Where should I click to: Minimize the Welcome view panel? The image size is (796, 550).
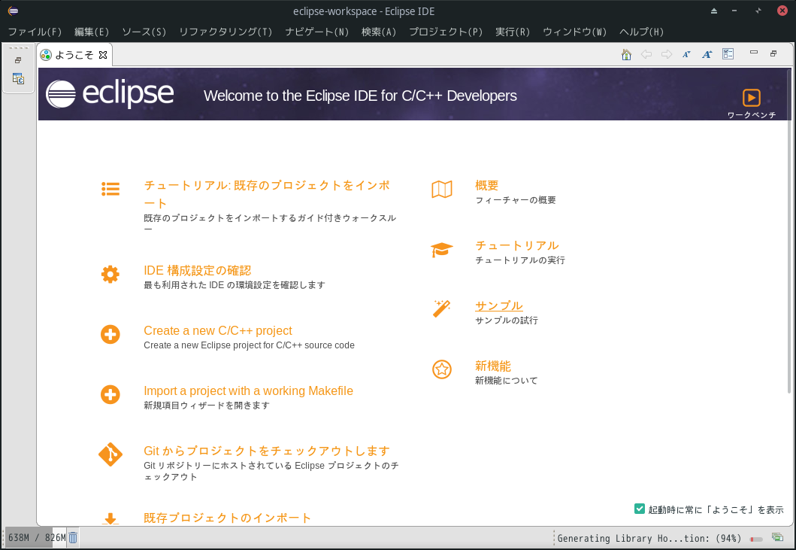(754, 53)
